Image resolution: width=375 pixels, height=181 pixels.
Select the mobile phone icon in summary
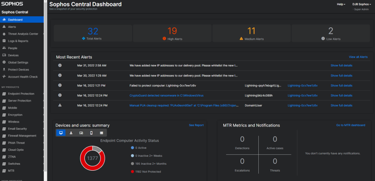(x=91, y=133)
